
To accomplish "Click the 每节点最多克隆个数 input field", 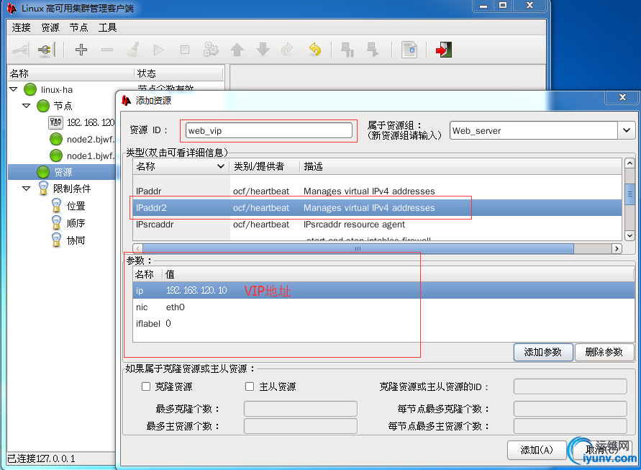I will tap(570, 409).
